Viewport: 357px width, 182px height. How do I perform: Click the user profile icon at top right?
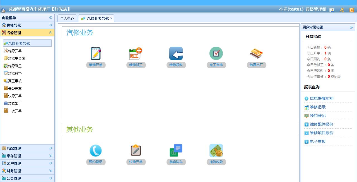(332, 10)
